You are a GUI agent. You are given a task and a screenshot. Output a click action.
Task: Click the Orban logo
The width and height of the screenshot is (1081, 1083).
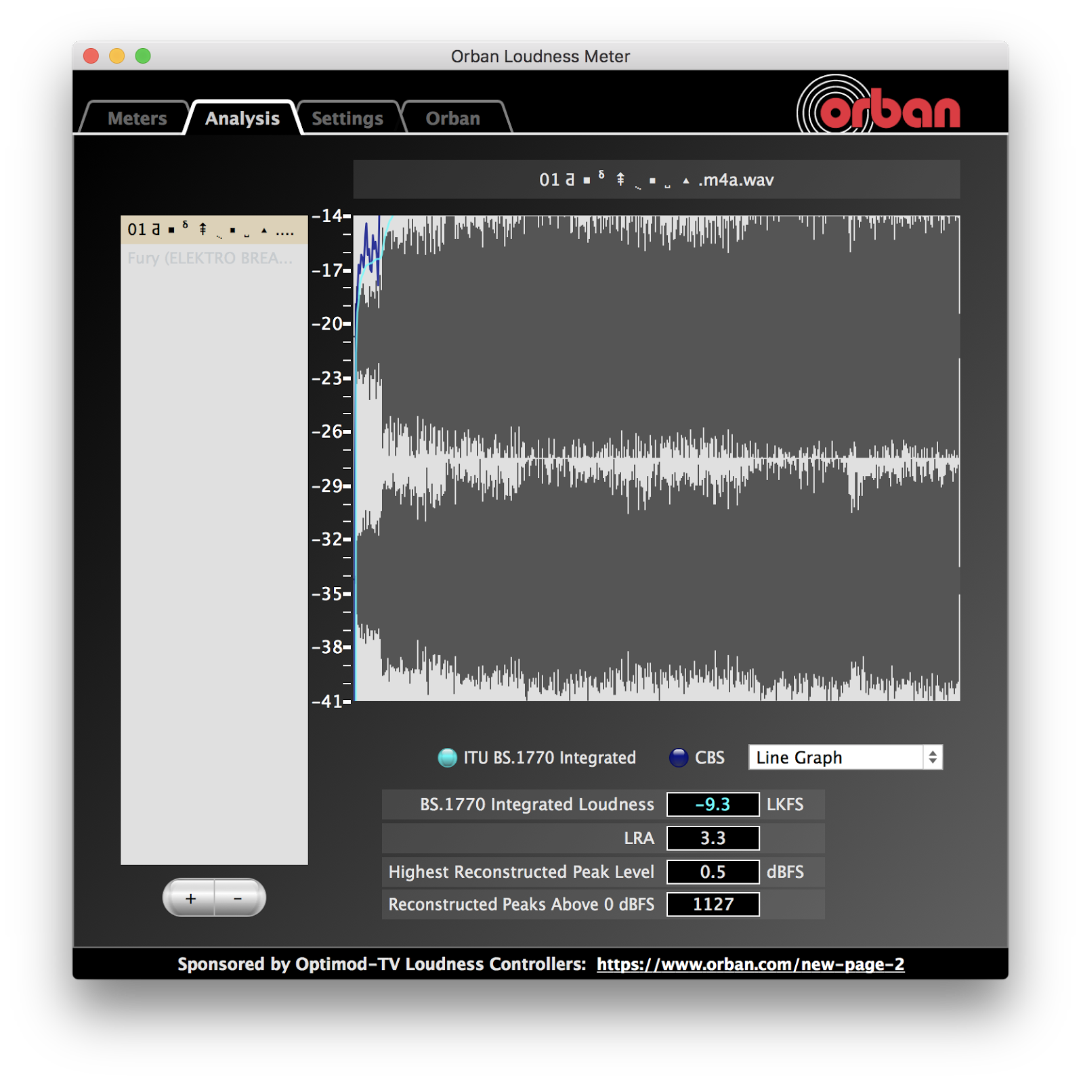tap(878, 105)
